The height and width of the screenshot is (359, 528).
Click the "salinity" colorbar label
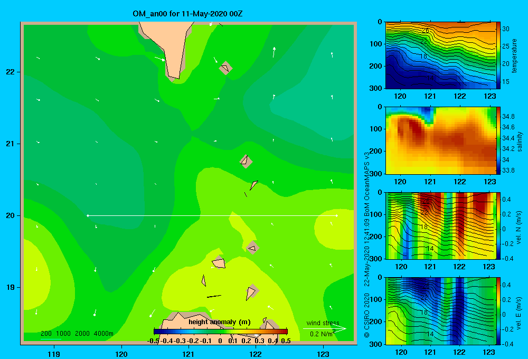(520, 141)
